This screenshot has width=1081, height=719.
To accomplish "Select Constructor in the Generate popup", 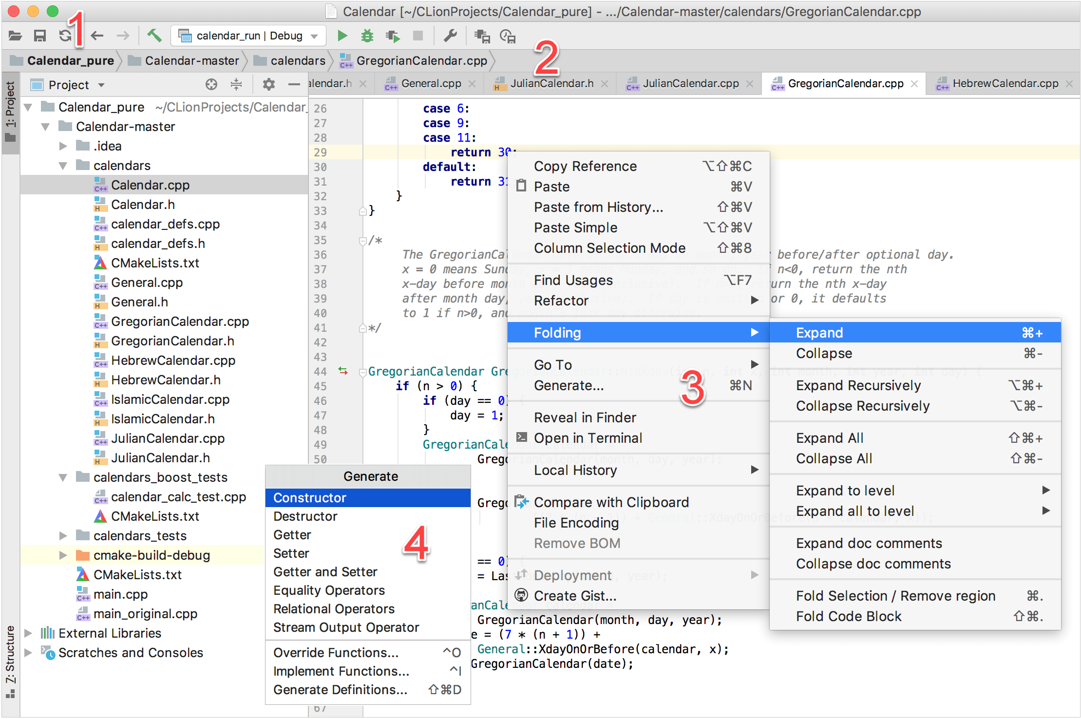I will point(310,497).
